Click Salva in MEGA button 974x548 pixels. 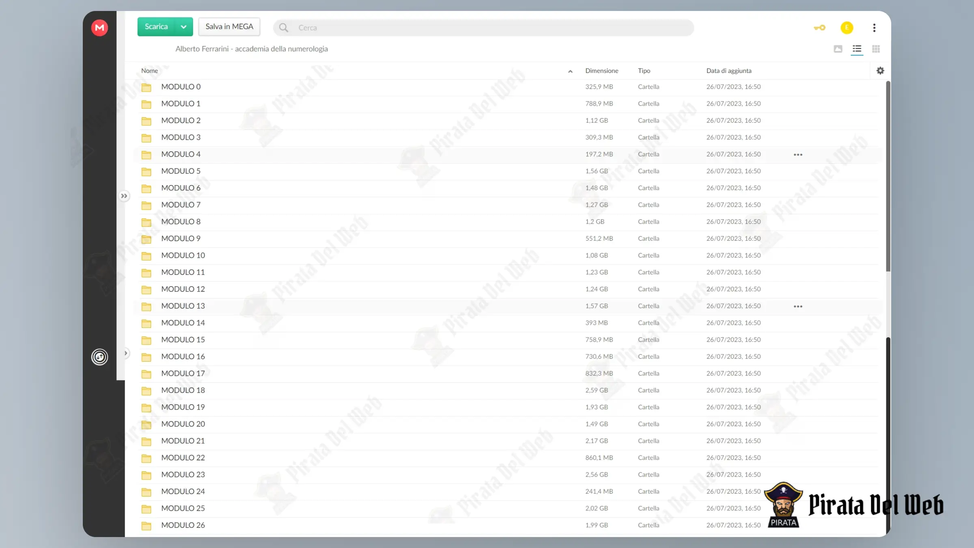(229, 27)
